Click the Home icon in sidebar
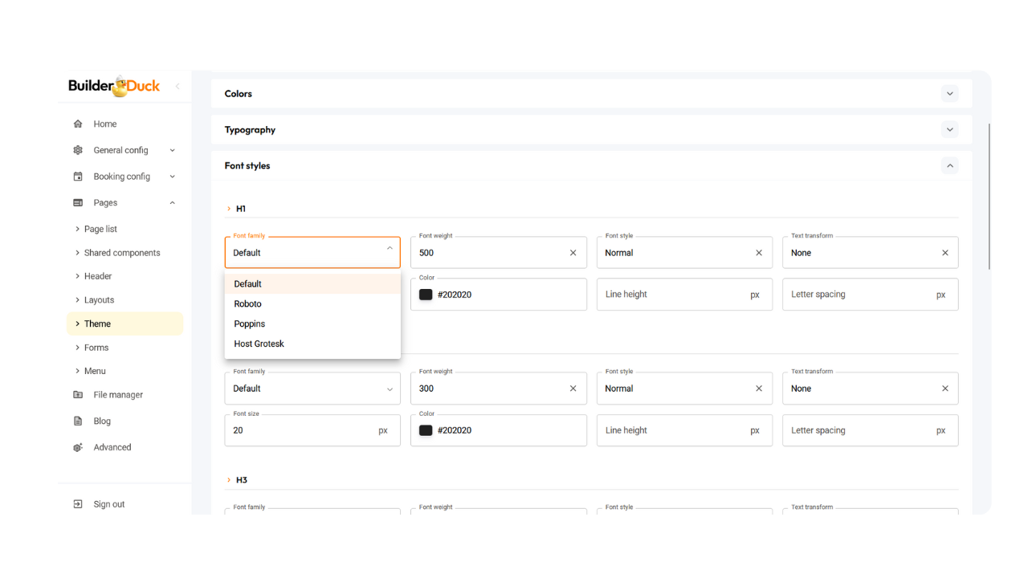Screen dimensions: 1028x578 [x=78, y=124]
